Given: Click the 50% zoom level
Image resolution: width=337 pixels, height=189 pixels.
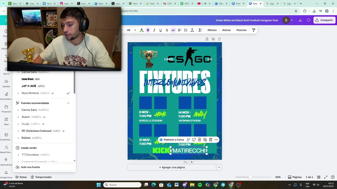Looking at the screenshot, I should pyautogui.click(x=278, y=177).
